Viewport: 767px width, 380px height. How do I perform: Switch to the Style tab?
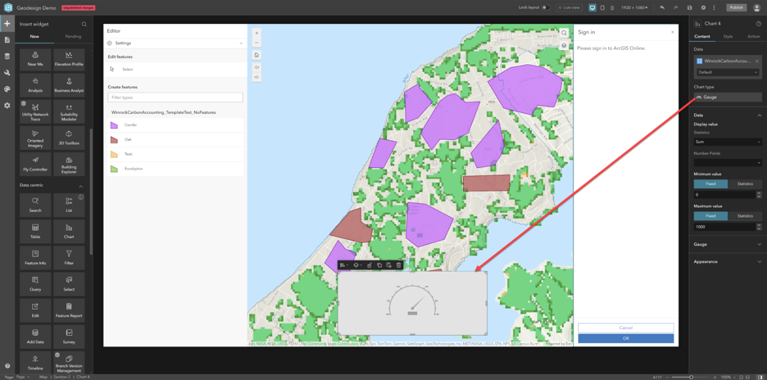[x=728, y=36]
